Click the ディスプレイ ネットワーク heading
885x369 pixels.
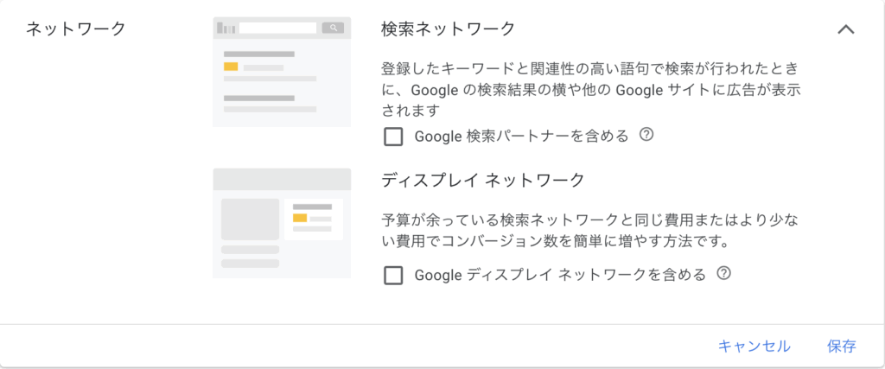point(483,181)
